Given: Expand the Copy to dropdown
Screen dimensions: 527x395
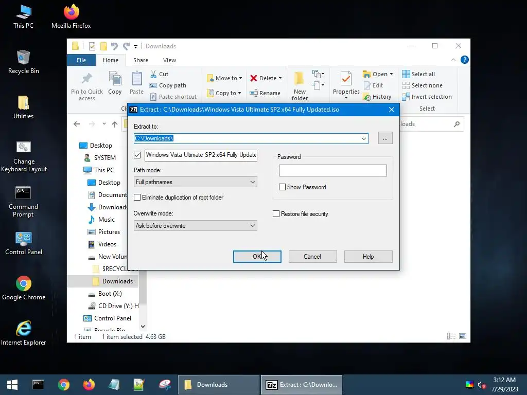Looking at the screenshot, I should click(240, 93).
